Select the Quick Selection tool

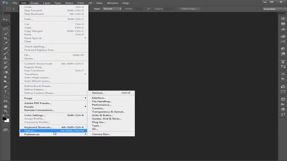point(5,34)
